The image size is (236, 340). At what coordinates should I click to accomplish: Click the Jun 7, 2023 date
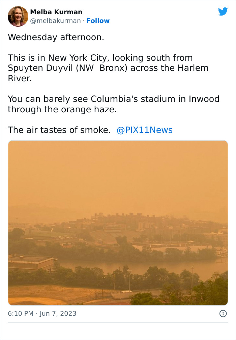pos(58,313)
